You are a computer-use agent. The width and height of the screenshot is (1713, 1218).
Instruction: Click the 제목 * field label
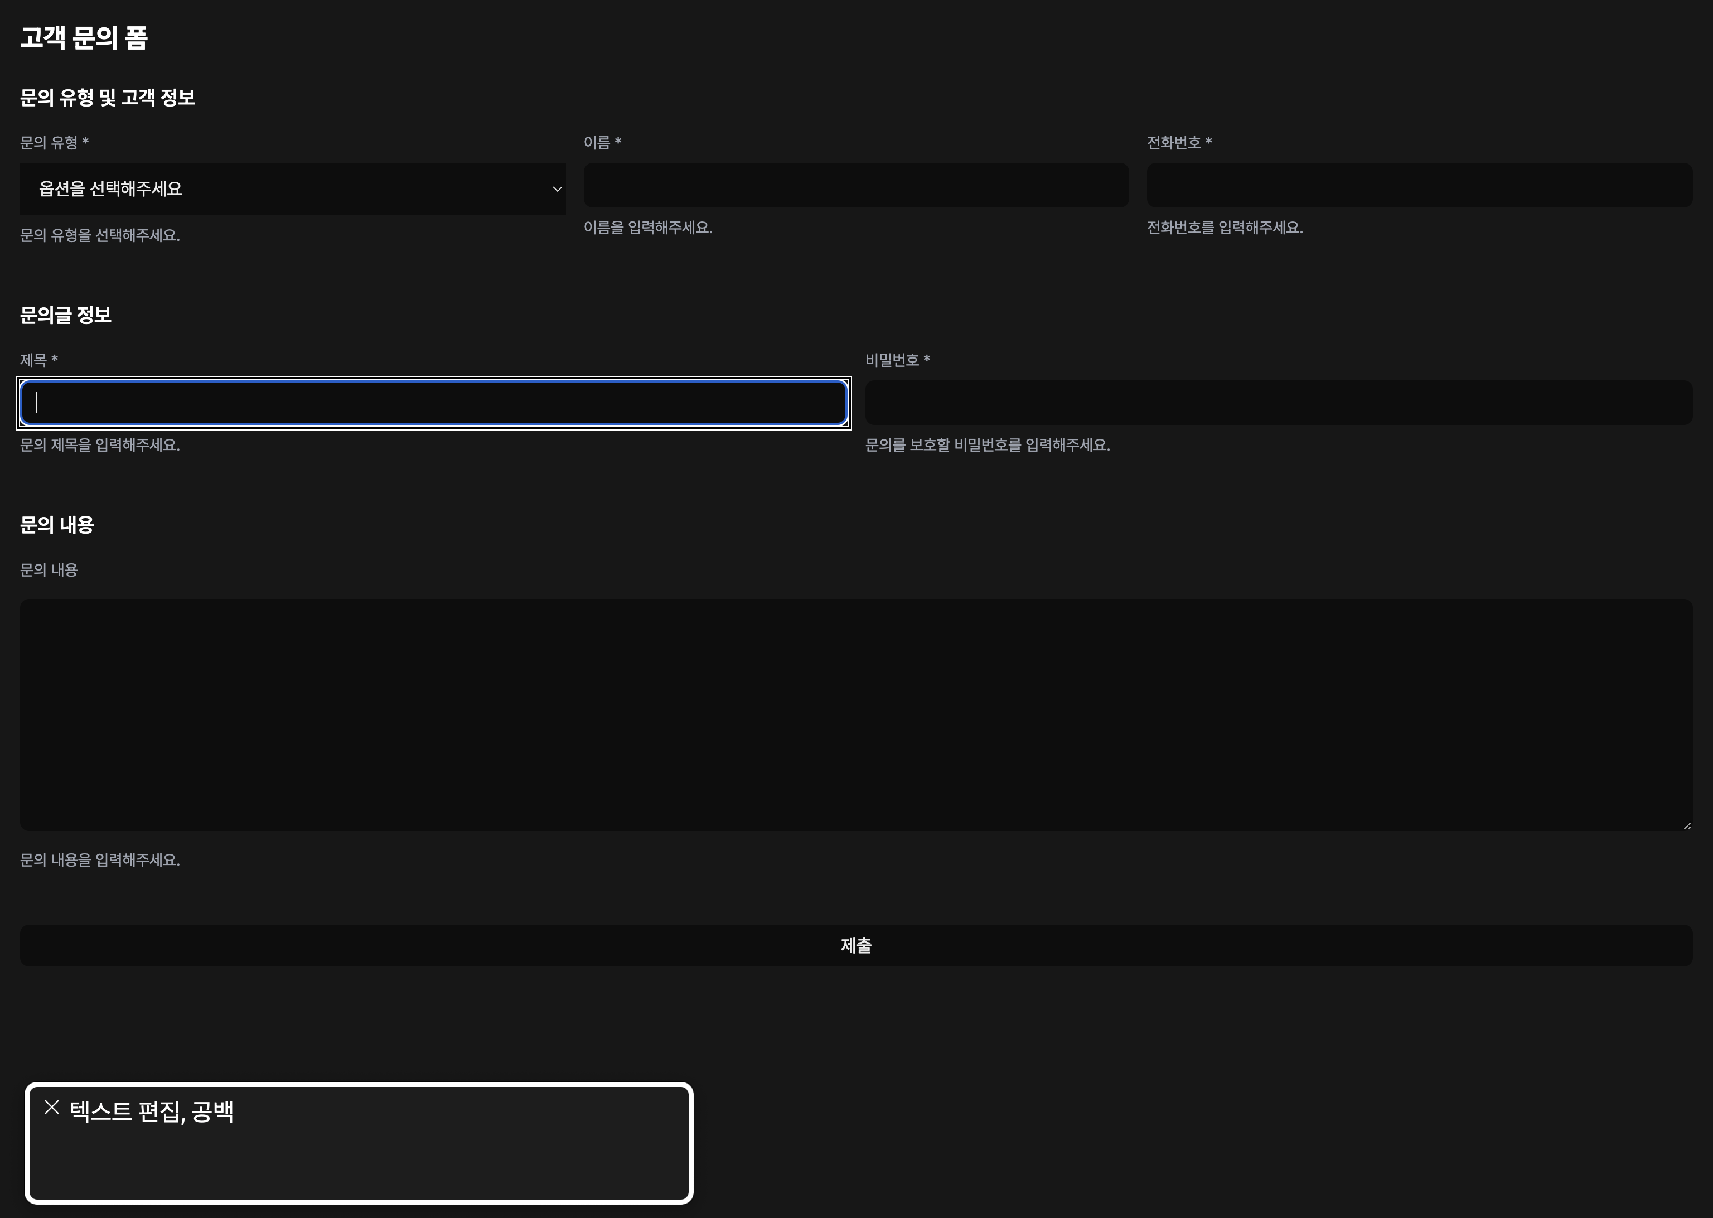[39, 360]
